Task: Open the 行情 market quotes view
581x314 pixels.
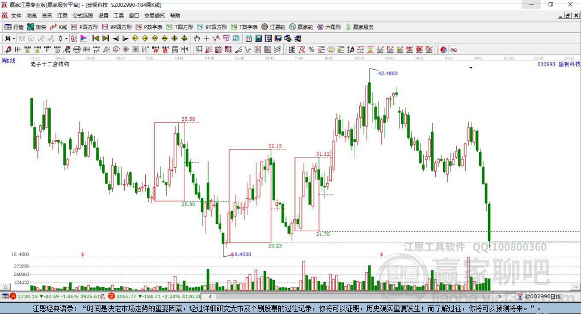Action: (x=14, y=27)
